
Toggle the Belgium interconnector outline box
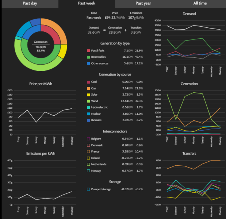click(x=88, y=139)
